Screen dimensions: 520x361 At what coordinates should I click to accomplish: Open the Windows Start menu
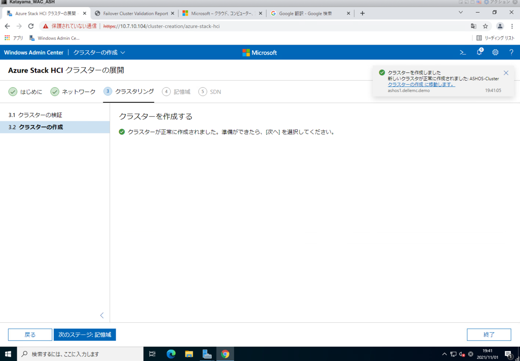pyautogui.click(x=8, y=354)
